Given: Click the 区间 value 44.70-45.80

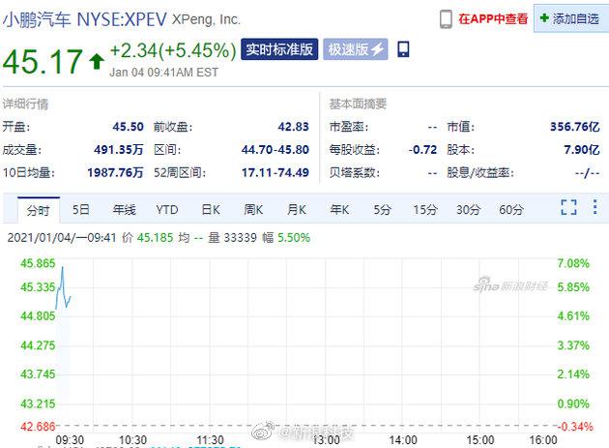Looking at the screenshot, I should coord(275,150).
